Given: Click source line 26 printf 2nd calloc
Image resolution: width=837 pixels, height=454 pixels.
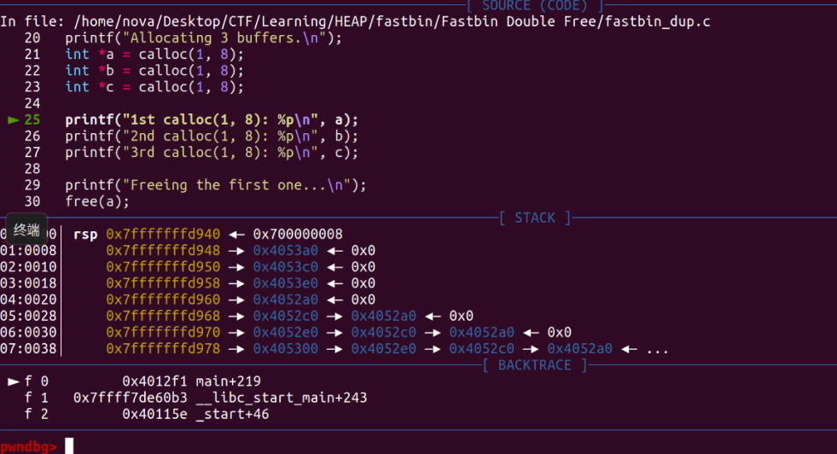Looking at the screenshot, I should pos(212,137).
